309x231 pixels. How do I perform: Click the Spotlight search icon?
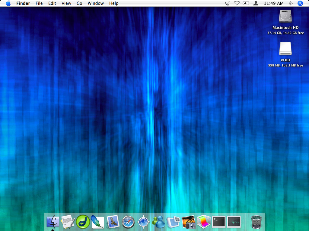click(300, 3)
